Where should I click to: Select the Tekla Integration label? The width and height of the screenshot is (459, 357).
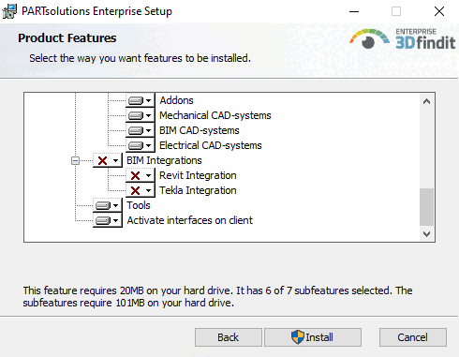tap(198, 190)
